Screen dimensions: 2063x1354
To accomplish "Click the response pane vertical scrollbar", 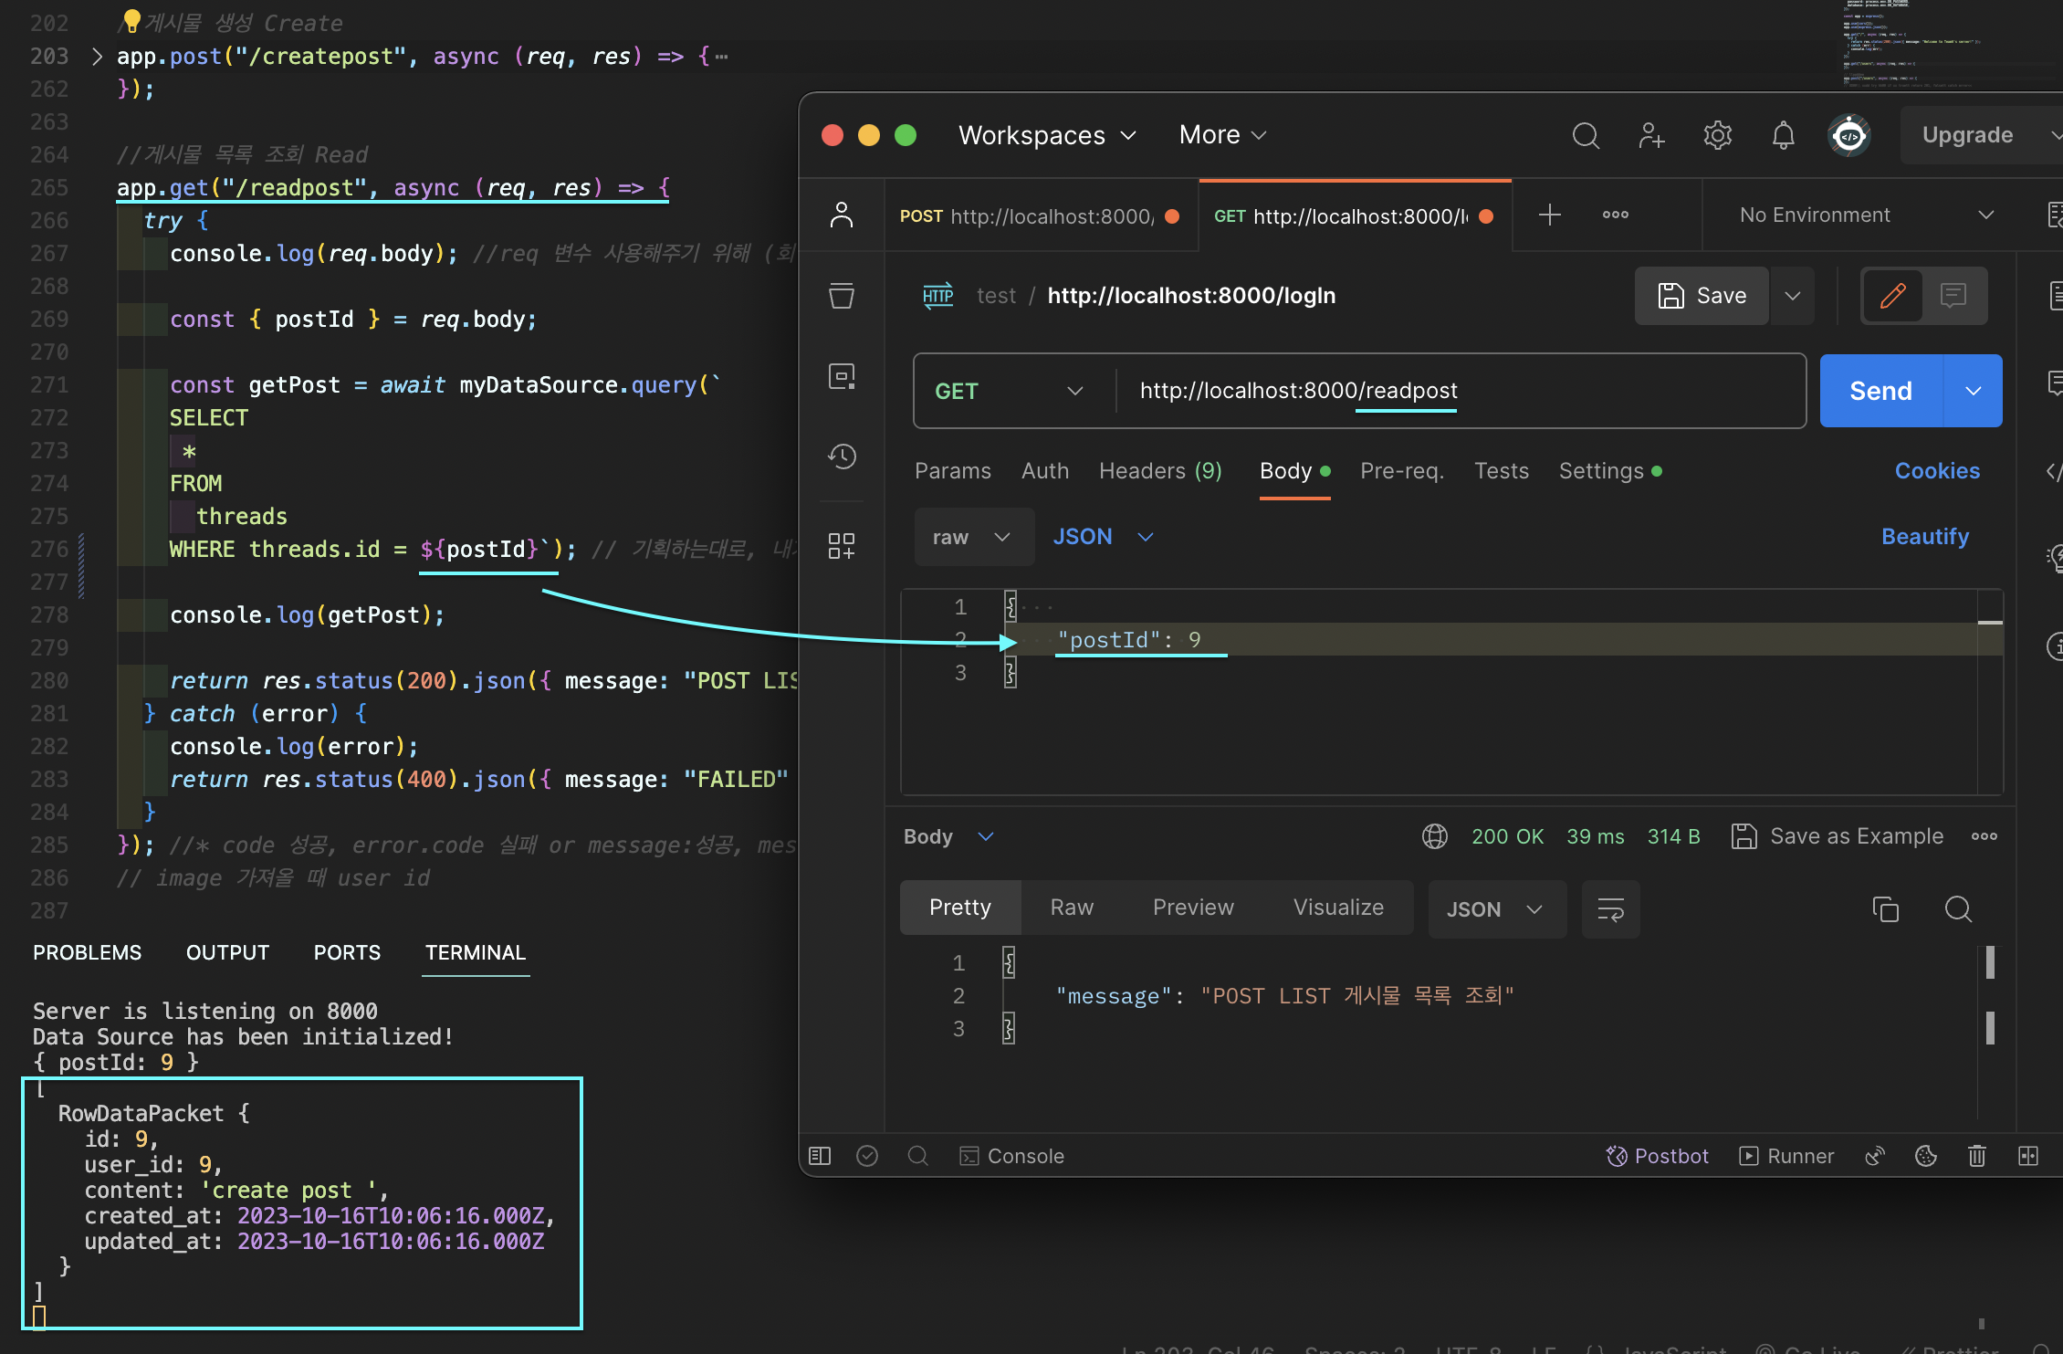I will tap(1990, 963).
